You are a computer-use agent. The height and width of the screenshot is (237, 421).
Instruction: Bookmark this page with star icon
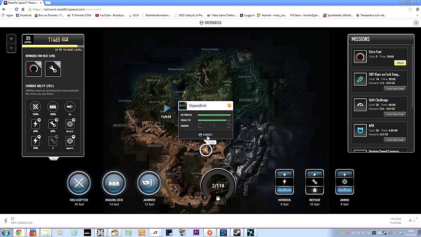(x=410, y=9)
